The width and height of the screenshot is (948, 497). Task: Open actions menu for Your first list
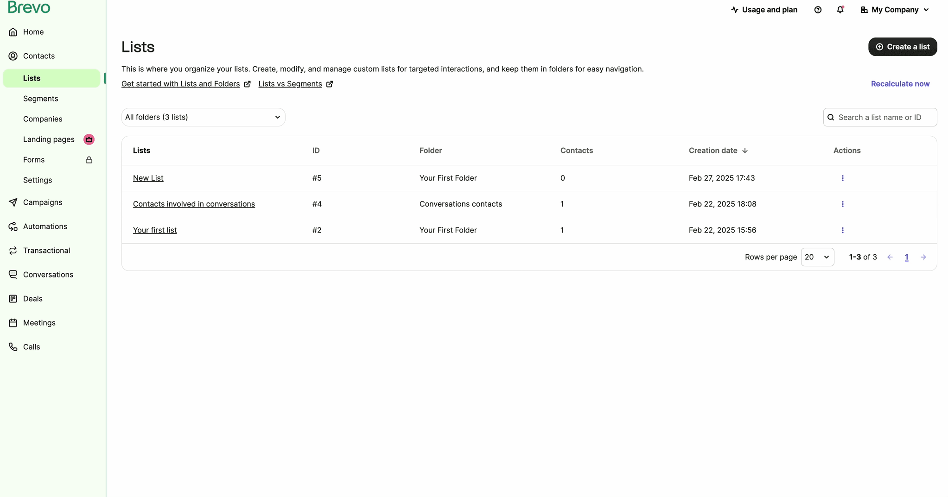pos(842,230)
